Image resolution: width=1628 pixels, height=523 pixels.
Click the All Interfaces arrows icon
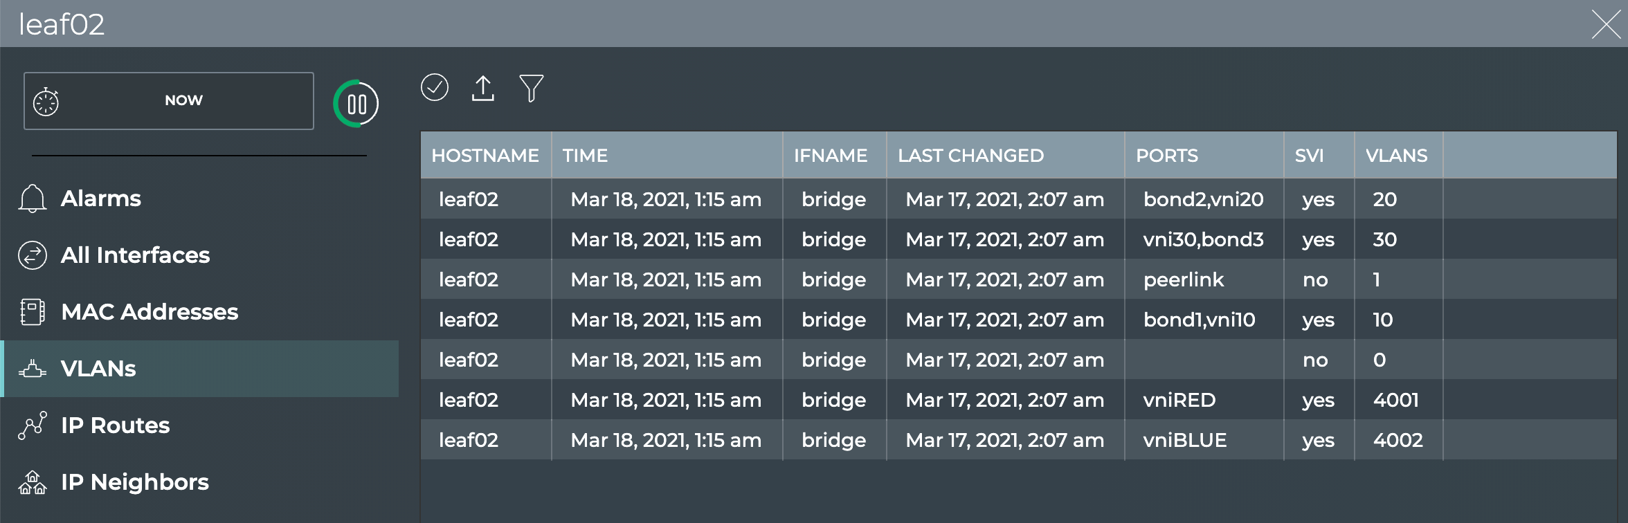point(33,255)
